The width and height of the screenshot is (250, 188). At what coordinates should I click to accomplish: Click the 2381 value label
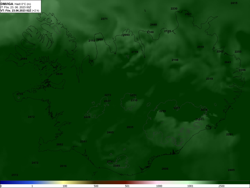point(83,141)
